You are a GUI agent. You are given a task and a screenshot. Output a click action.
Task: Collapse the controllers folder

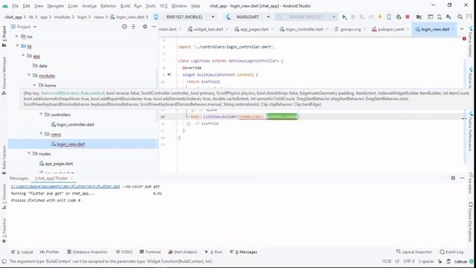41,114
